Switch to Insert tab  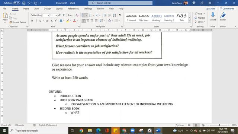26,9
